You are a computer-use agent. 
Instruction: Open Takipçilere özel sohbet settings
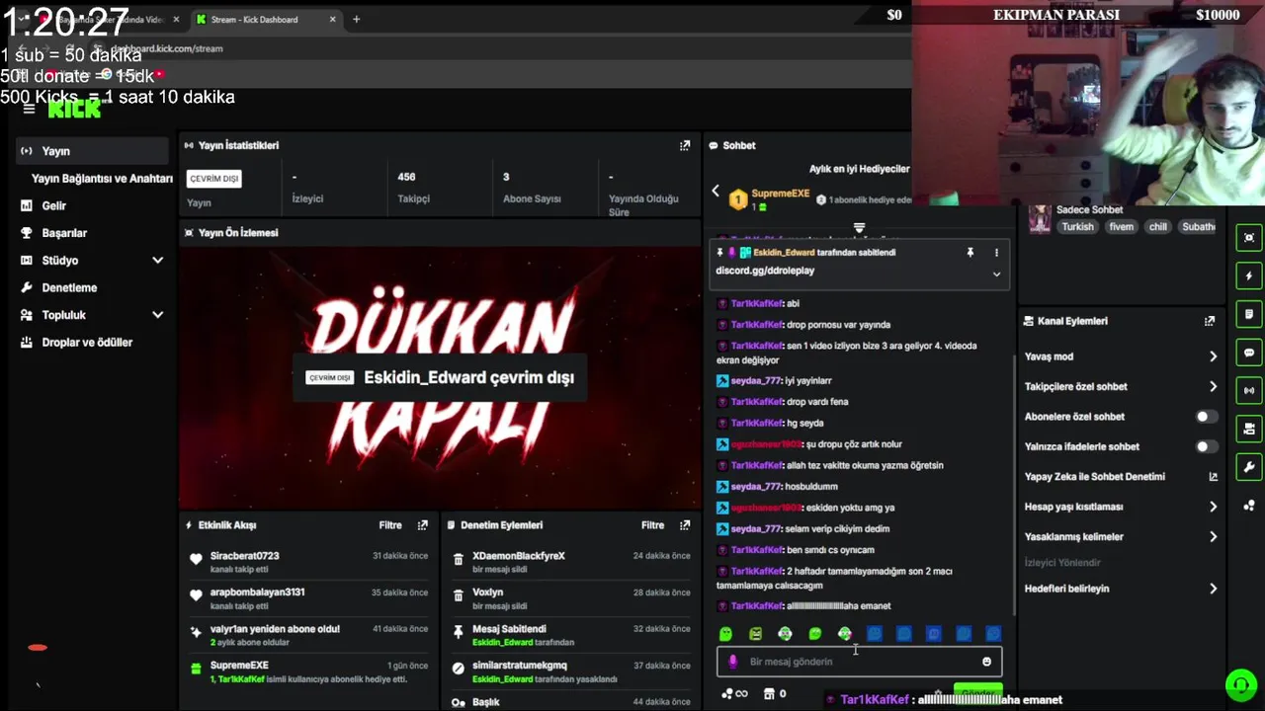pyautogui.click(x=1121, y=387)
